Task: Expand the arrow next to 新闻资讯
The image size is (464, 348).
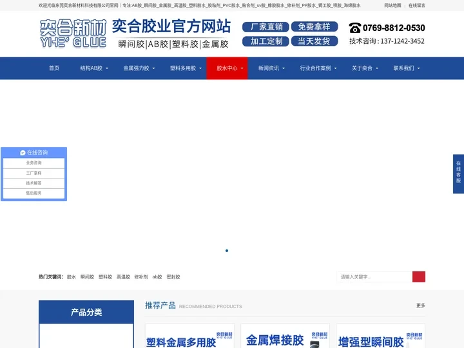Action: click(x=284, y=68)
